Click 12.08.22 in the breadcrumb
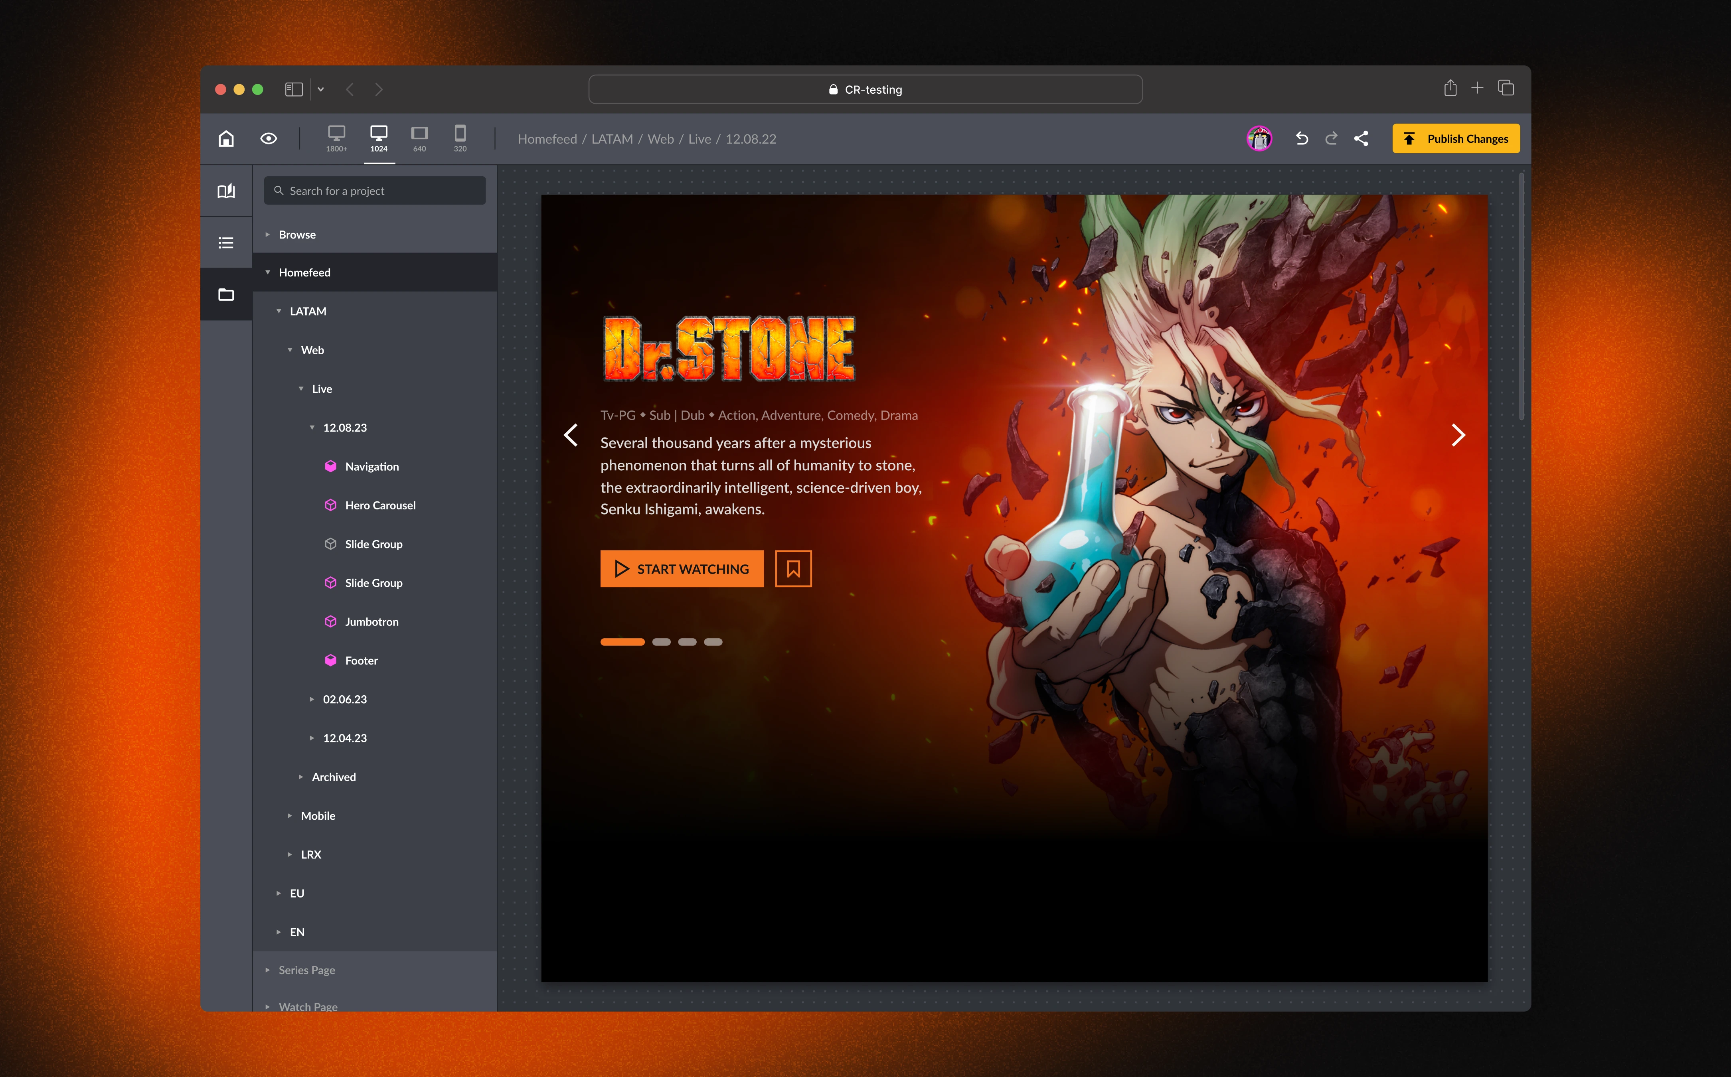The image size is (1731, 1077). pyautogui.click(x=751, y=139)
